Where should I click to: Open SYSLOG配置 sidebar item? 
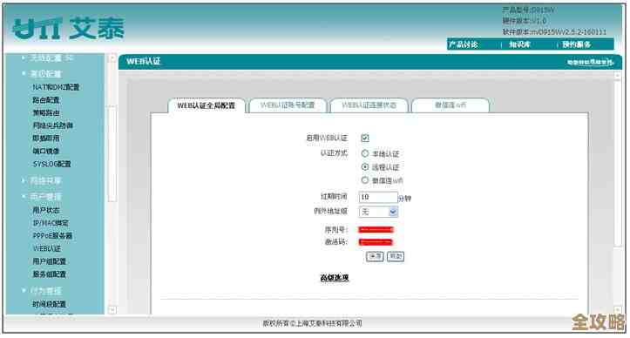coord(51,164)
